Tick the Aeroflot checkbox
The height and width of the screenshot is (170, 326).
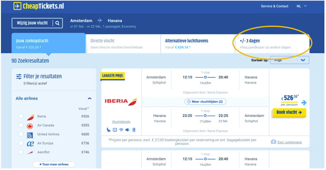(x=21, y=152)
